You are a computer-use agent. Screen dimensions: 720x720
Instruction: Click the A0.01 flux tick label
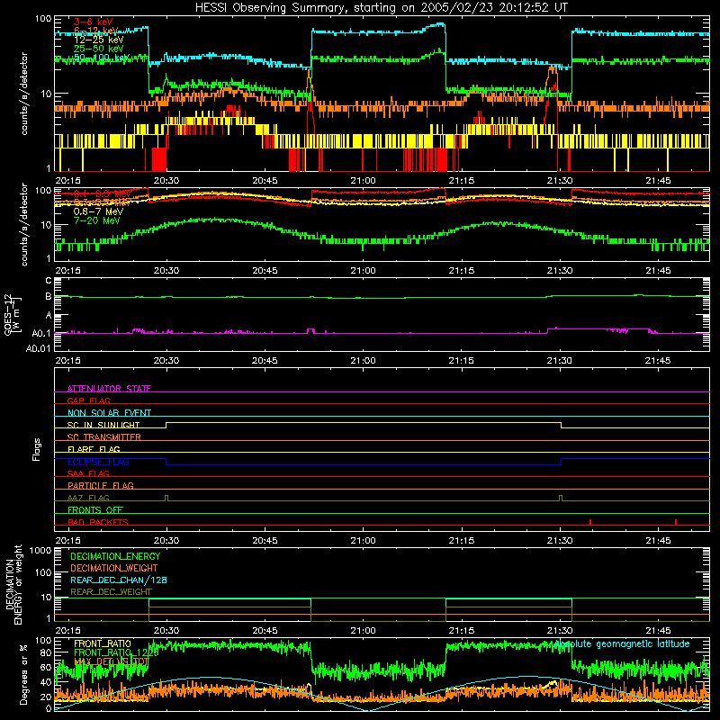tap(39, 348)
